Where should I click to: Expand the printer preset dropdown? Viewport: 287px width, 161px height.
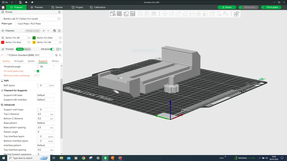(x=29, y=19)
